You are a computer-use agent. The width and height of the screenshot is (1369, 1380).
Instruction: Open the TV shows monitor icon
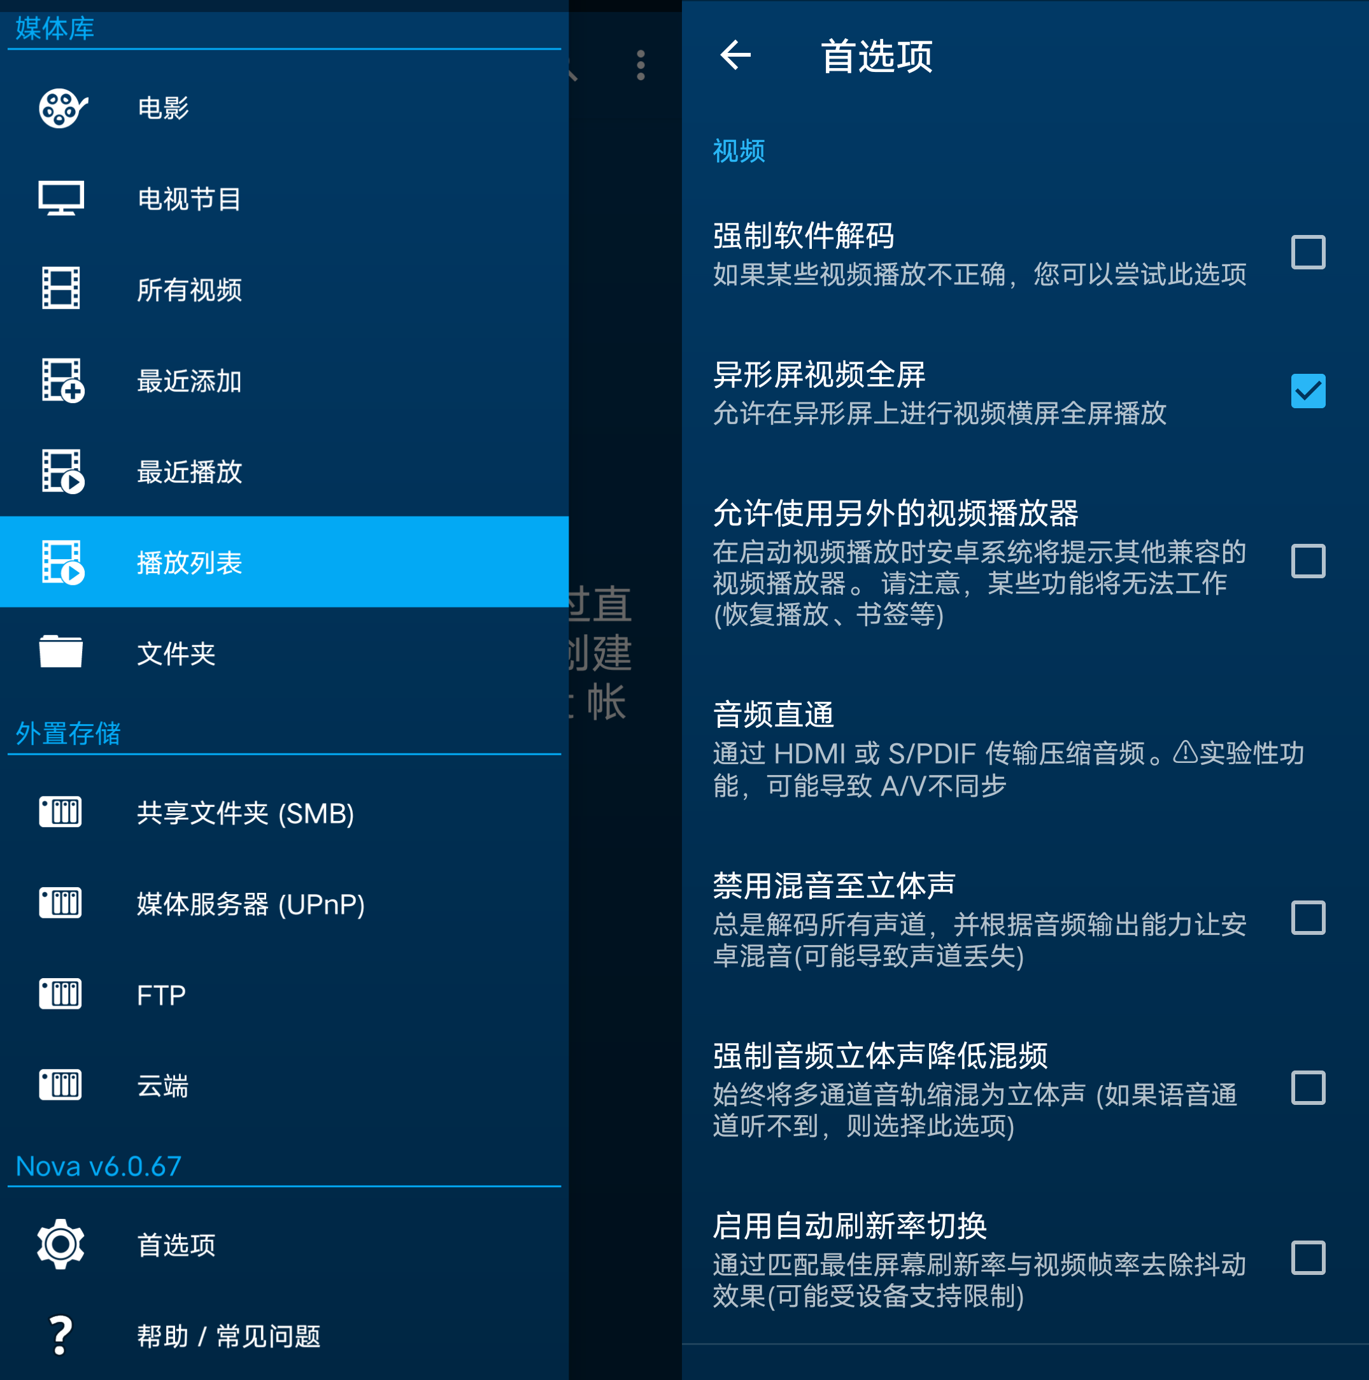click(61, 198)
